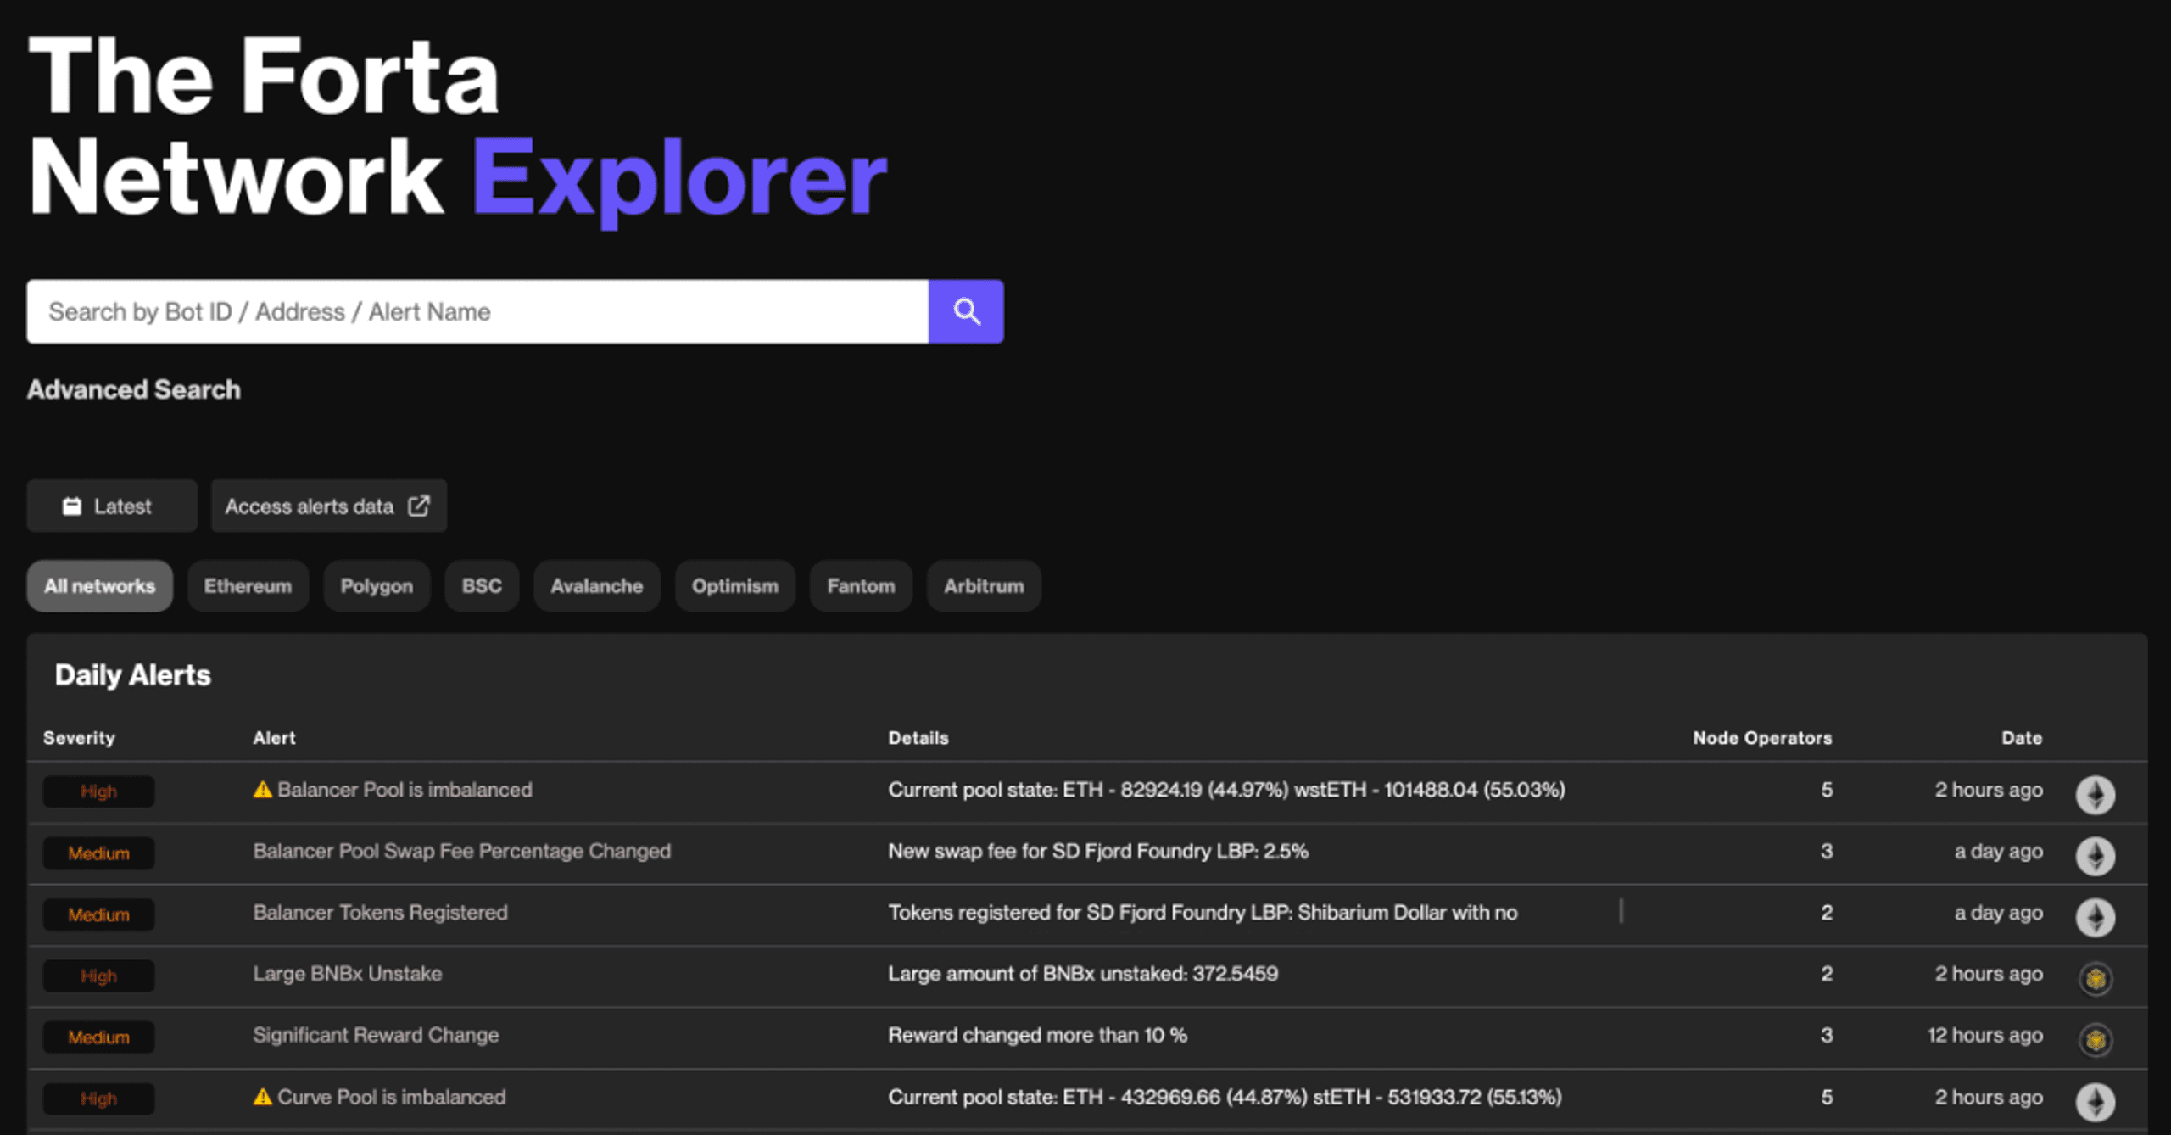Image resolution: width=2171 pixels, height=1135 pixels.
Task: Open Balancer Pool Swap Fee Percentage Changed alert
Action: [462, 851]
